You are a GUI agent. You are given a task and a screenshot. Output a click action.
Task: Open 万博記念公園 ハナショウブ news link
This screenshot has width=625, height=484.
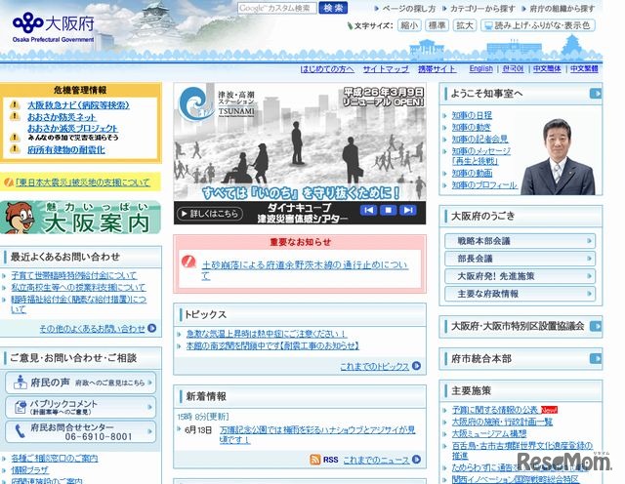tap(317, 434)
